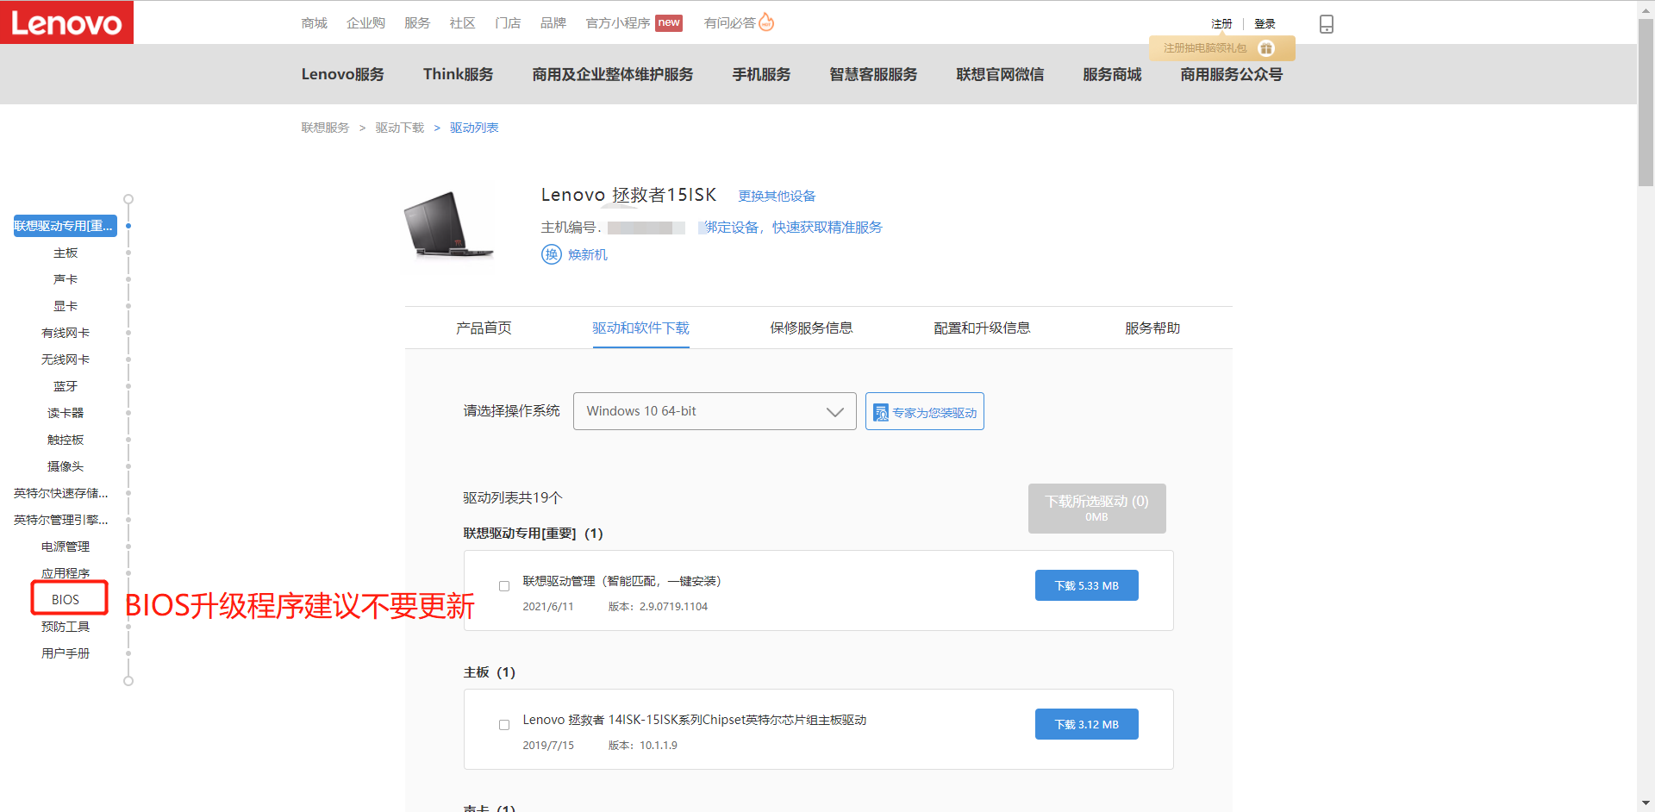Click 下载所选驱动 button
Screen dimensions: 1655x812
click(1096, 508)
